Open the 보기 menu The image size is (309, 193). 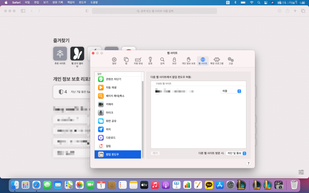[x=46, y=3]
